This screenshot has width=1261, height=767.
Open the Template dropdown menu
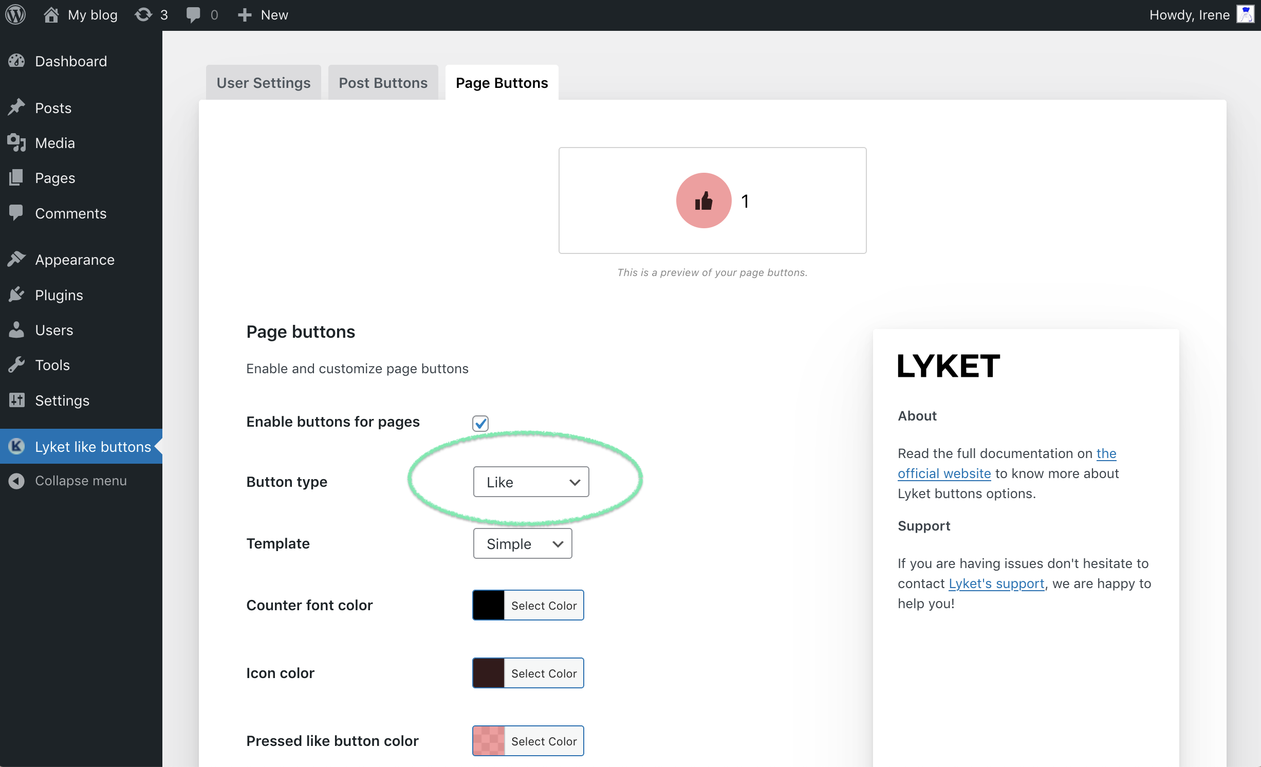(x=523, y=543)
